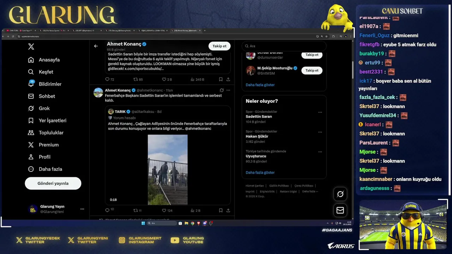Open options for Uyuşturucu trend
The image size is (452, 254).
click(320, 152)
